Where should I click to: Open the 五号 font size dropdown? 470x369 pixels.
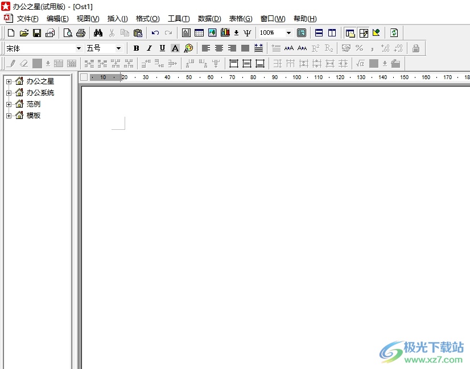click(118, 48)
